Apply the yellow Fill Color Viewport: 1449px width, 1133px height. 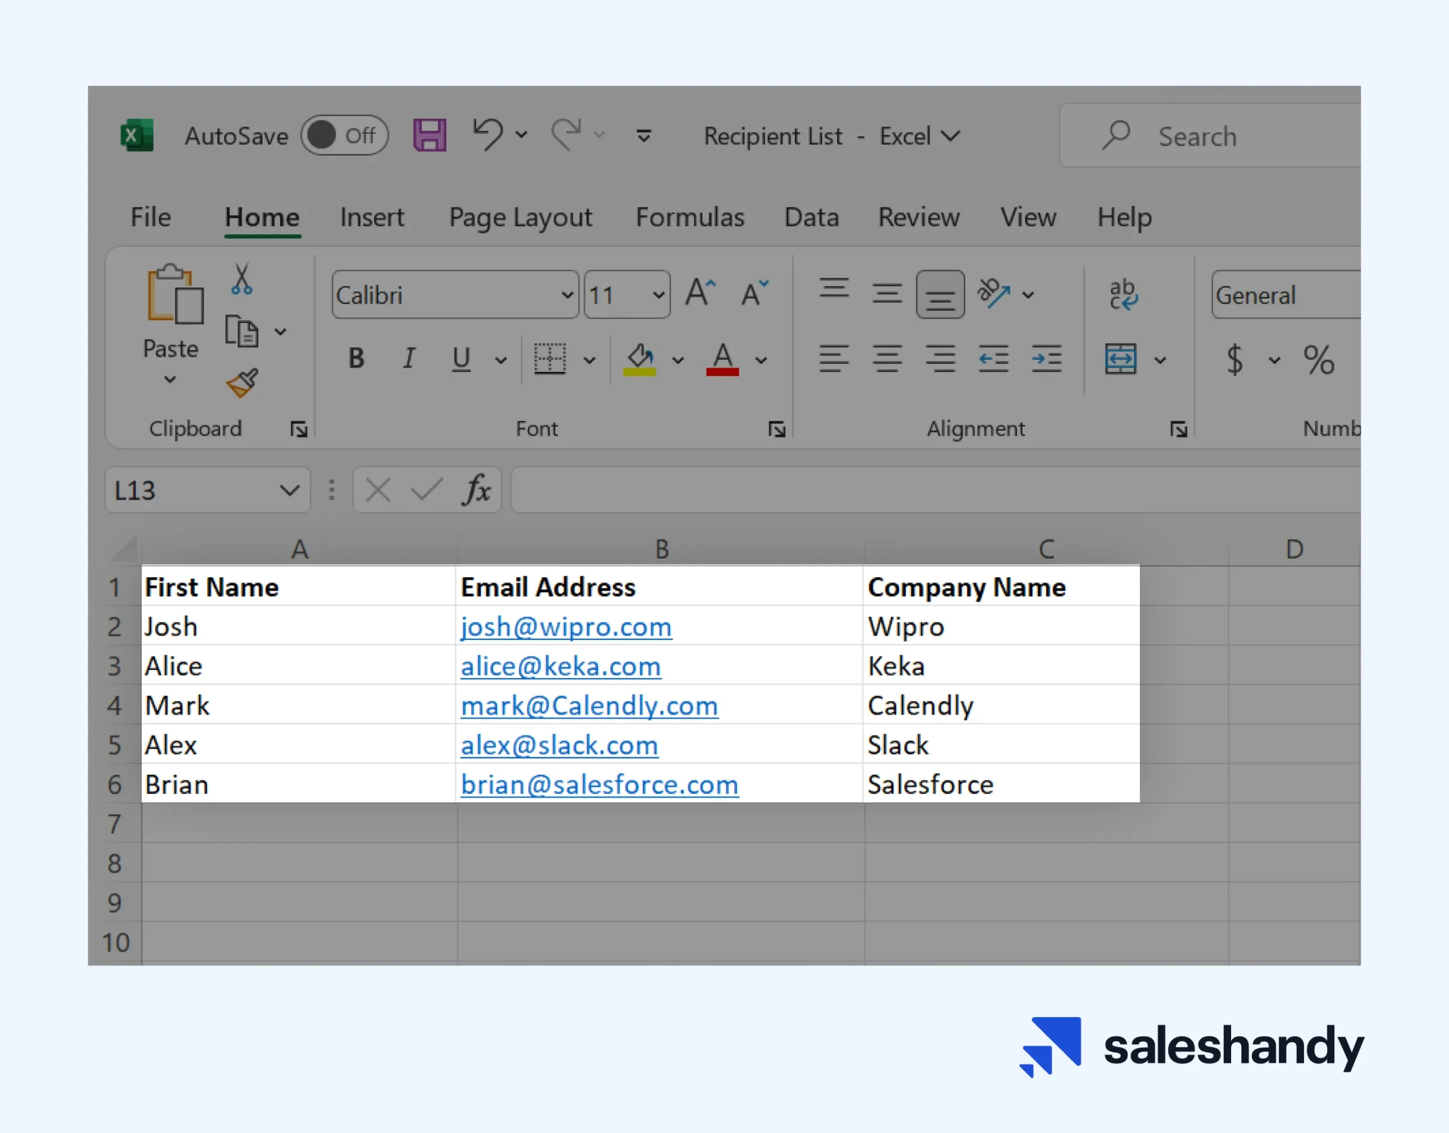coord(640,359)
